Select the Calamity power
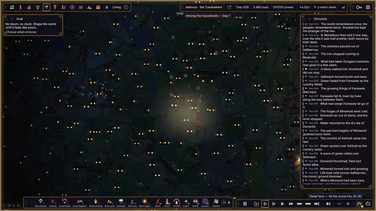This screenshot has width=376, height=211. 53,203
